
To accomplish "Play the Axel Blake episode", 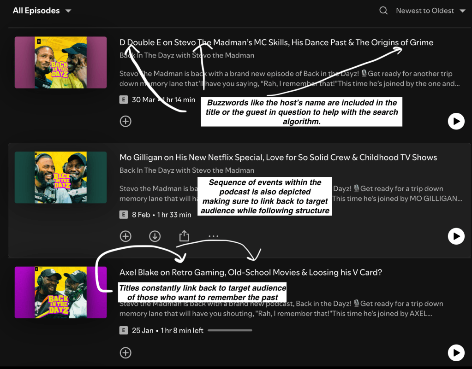I will pyautogui.click(x=456, y=353).
